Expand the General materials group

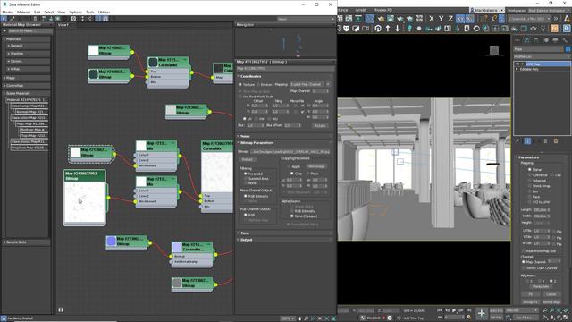click(28, 46)
